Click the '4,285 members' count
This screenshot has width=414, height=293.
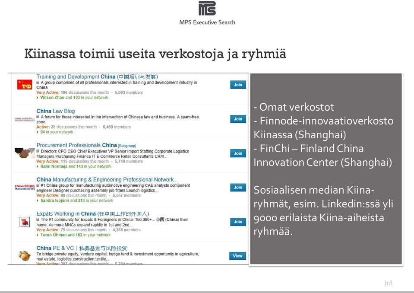(x=127, y=230)
